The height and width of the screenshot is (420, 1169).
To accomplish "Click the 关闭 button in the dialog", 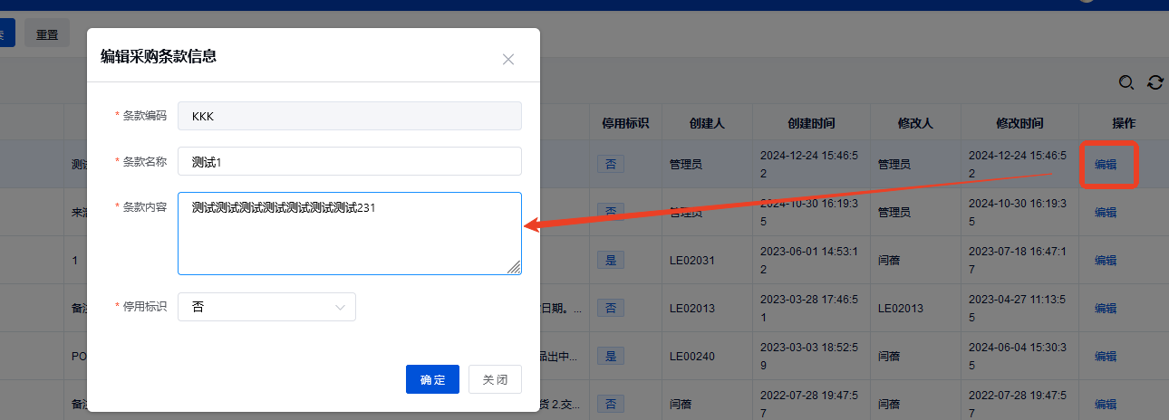I will 495,379.
